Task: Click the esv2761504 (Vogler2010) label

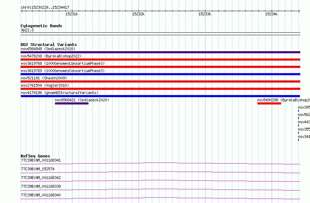Action: pyautogui.click(x=45, y=85)
